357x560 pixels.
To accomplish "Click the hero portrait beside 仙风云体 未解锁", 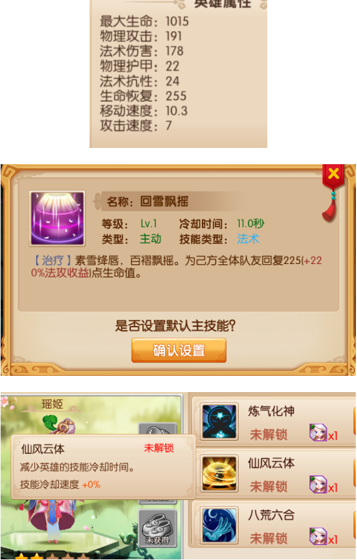I will pyautogui.click(x=318, y=484).
